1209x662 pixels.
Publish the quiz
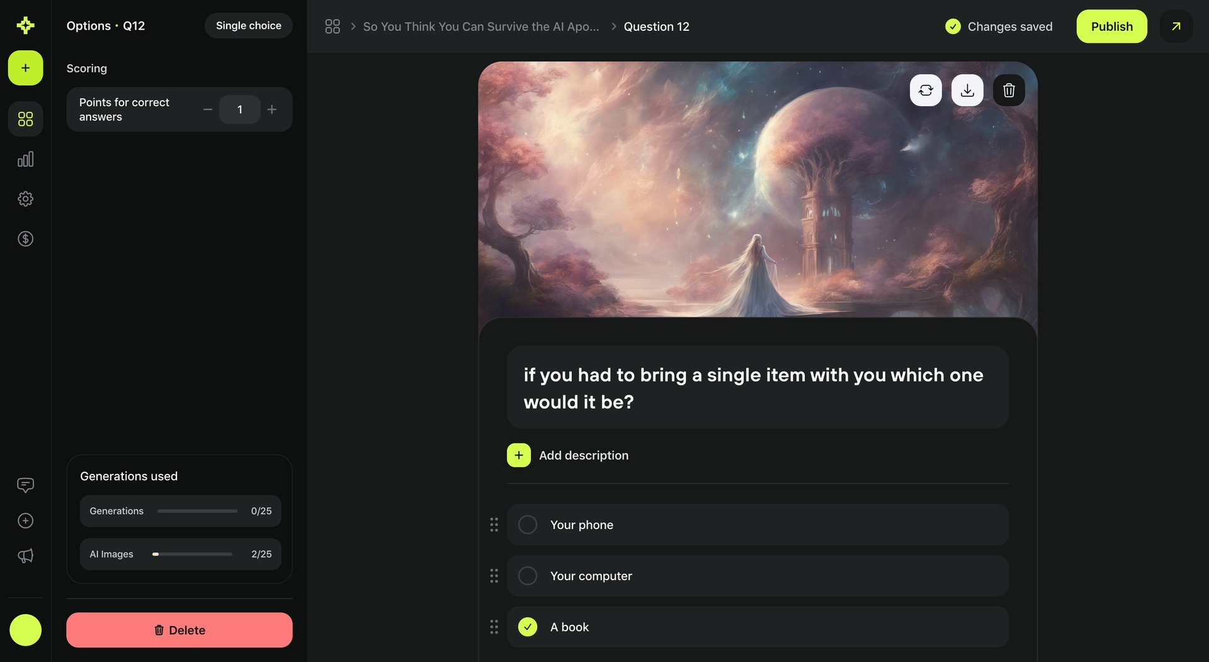click(1111, 26)
